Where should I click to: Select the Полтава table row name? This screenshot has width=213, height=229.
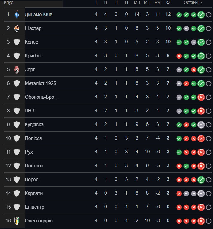click(x=34, y=166)
